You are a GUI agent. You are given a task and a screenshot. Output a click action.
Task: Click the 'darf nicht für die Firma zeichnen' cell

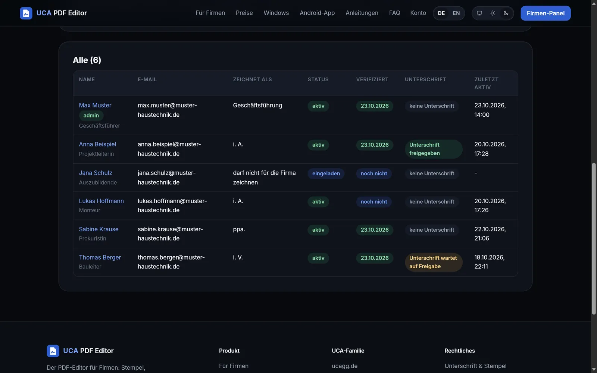[264, 178]
